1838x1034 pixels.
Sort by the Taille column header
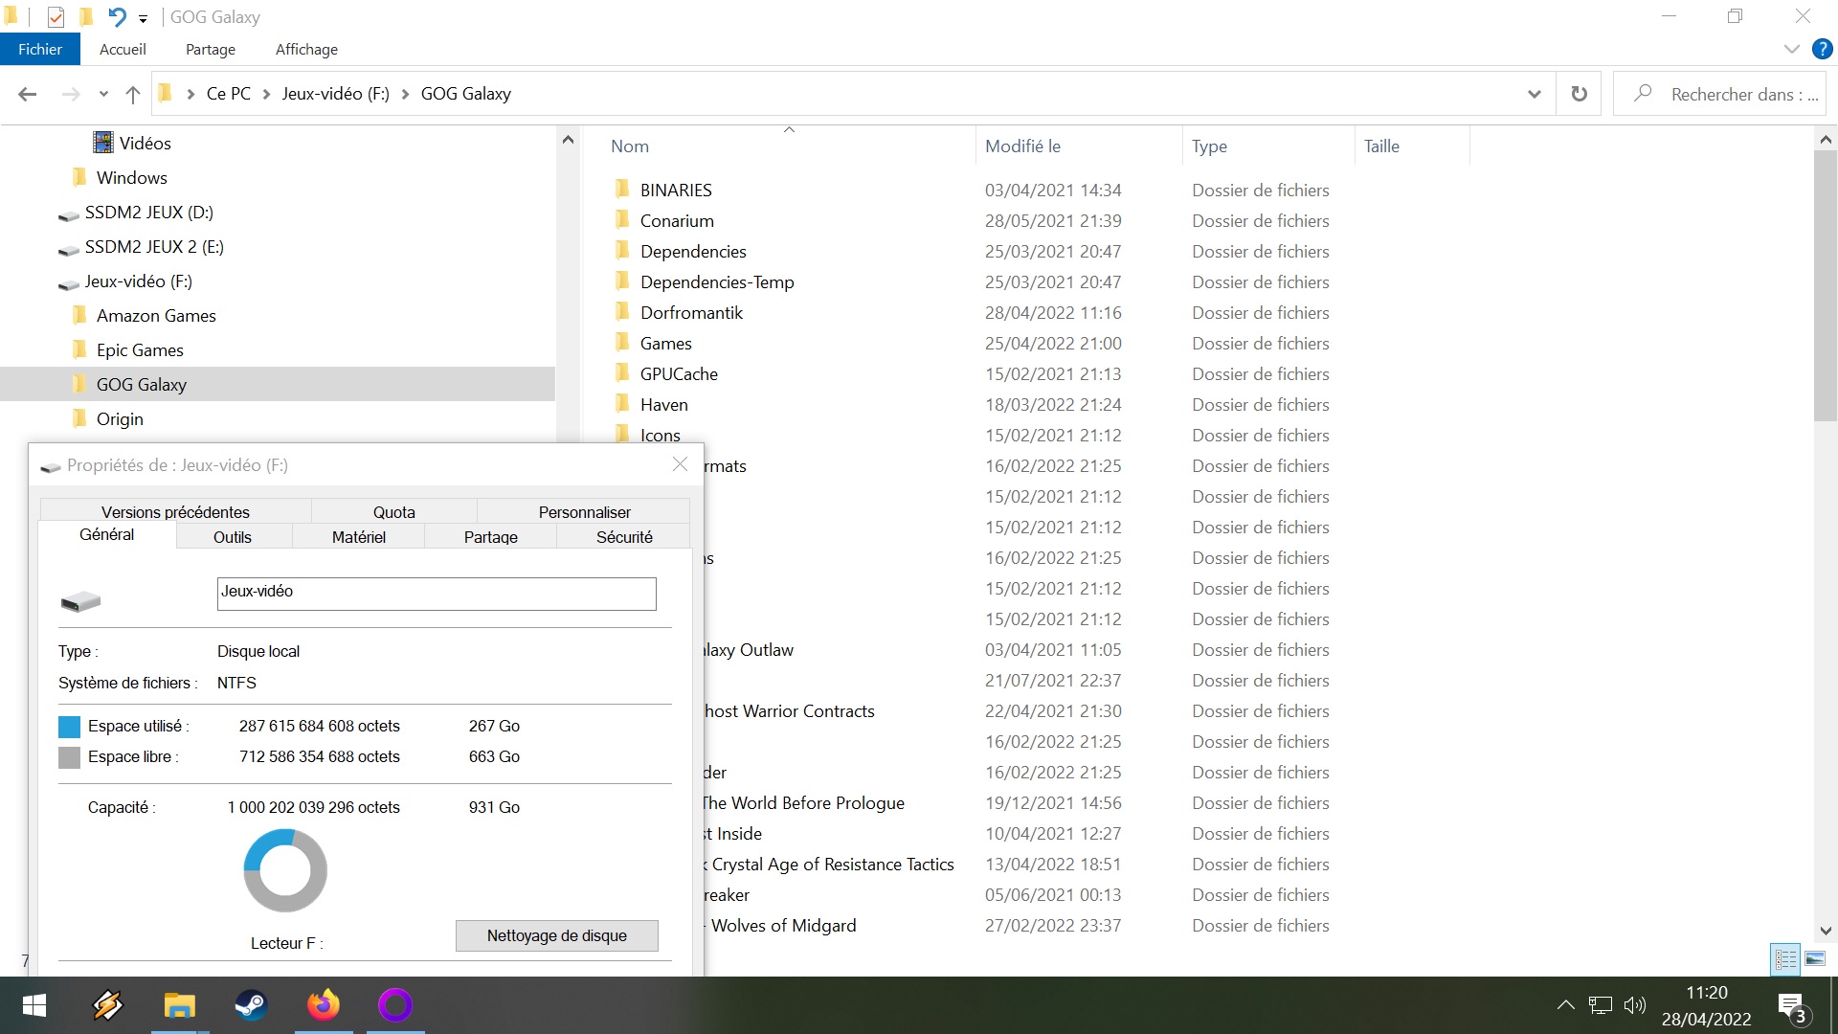1381,146
